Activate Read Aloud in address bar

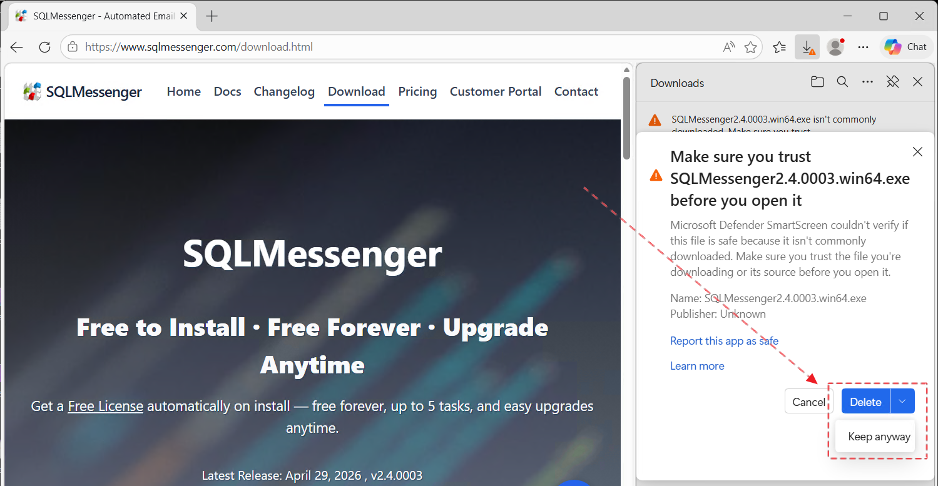pos(729,47)
